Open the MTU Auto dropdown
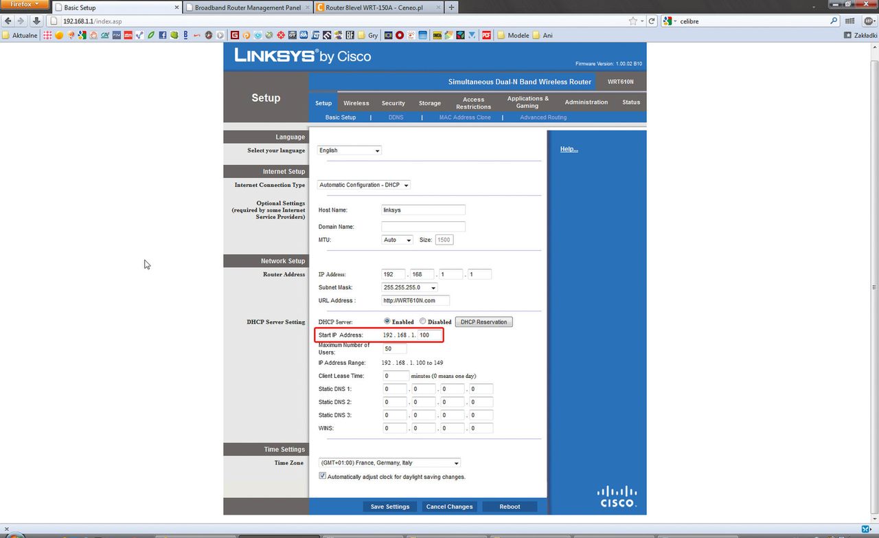The image size is (879, 538). click(x=397, y=240)
